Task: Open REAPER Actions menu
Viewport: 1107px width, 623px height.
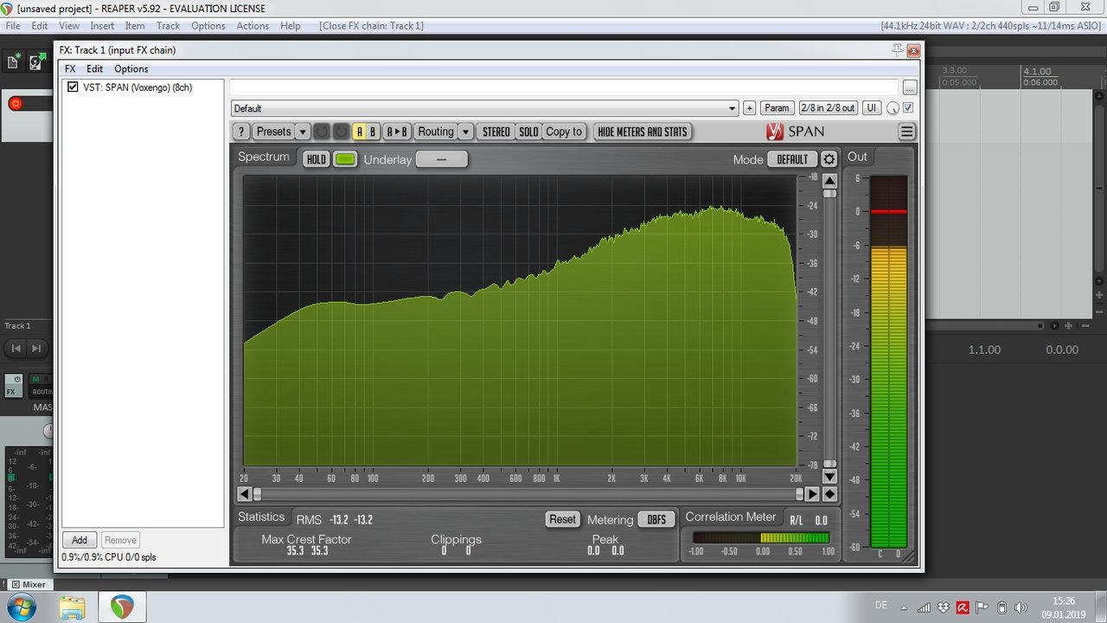Action: 253,26
